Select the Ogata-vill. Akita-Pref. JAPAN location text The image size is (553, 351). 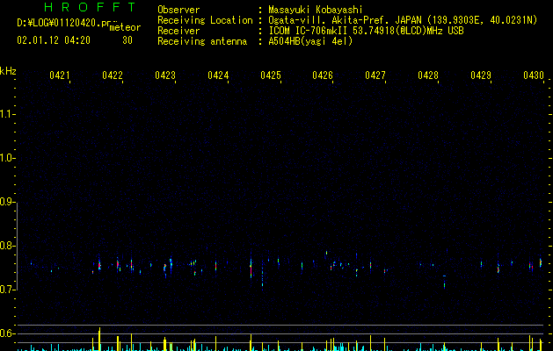pos(403,20)
